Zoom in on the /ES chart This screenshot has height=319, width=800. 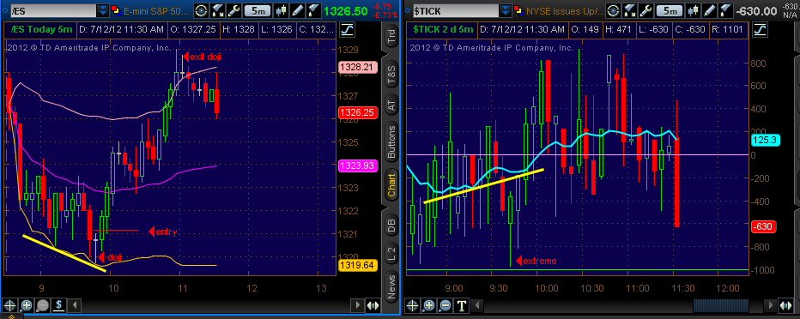tap(26, 306)
